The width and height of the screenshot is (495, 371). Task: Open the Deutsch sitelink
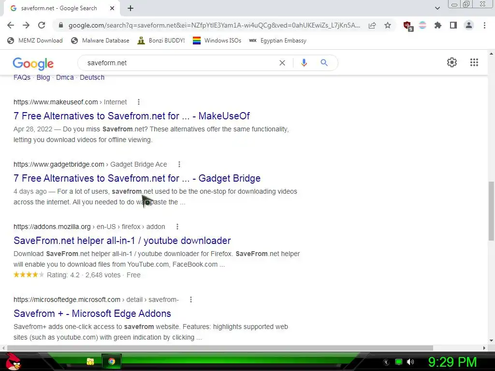[92, 77]
